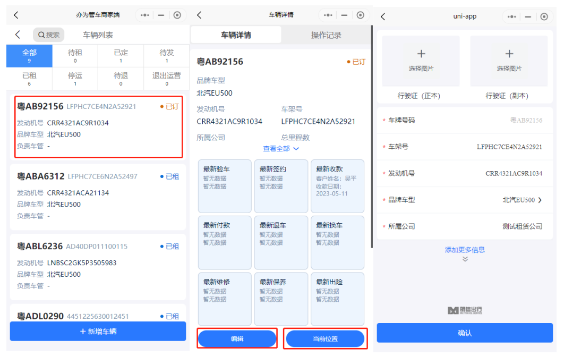This screenshot has height=356, width=573.
Task: Click the plus icon for 行驶证（正本）upload
Action: (421, 54)
